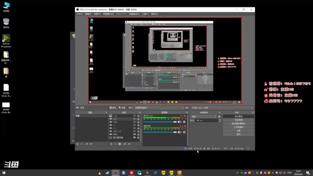Toggle visibility of the 战地 source
The image size is (313, 176).
click(x=135, y=122)
